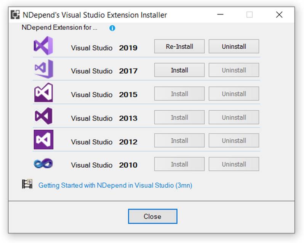This screenshot has width=304, height=243.
Task: Click the NDepend app icon in title bar
Action: point(15,15)
